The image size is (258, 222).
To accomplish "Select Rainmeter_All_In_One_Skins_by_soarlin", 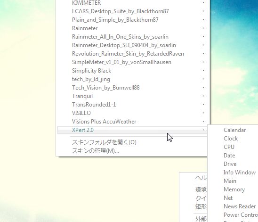I will (133, 37).
